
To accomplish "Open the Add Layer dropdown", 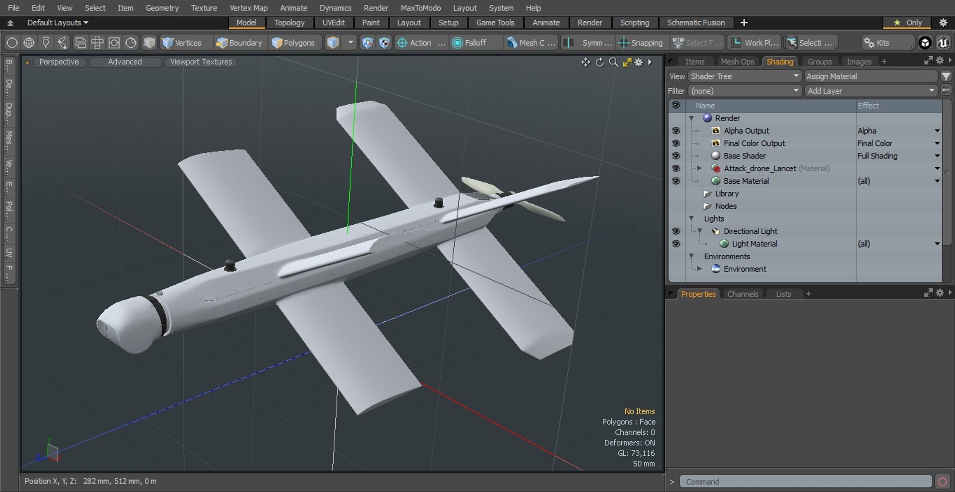I will click(871, 91).
